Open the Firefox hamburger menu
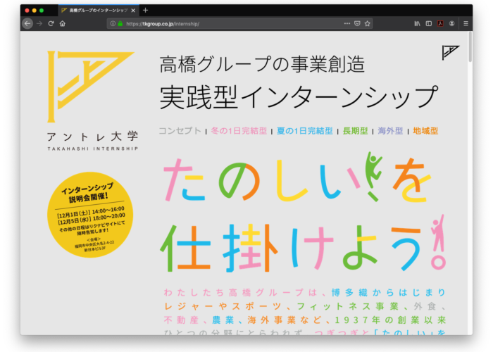Screen dimensions: 493x352 [x=466, y=23]
